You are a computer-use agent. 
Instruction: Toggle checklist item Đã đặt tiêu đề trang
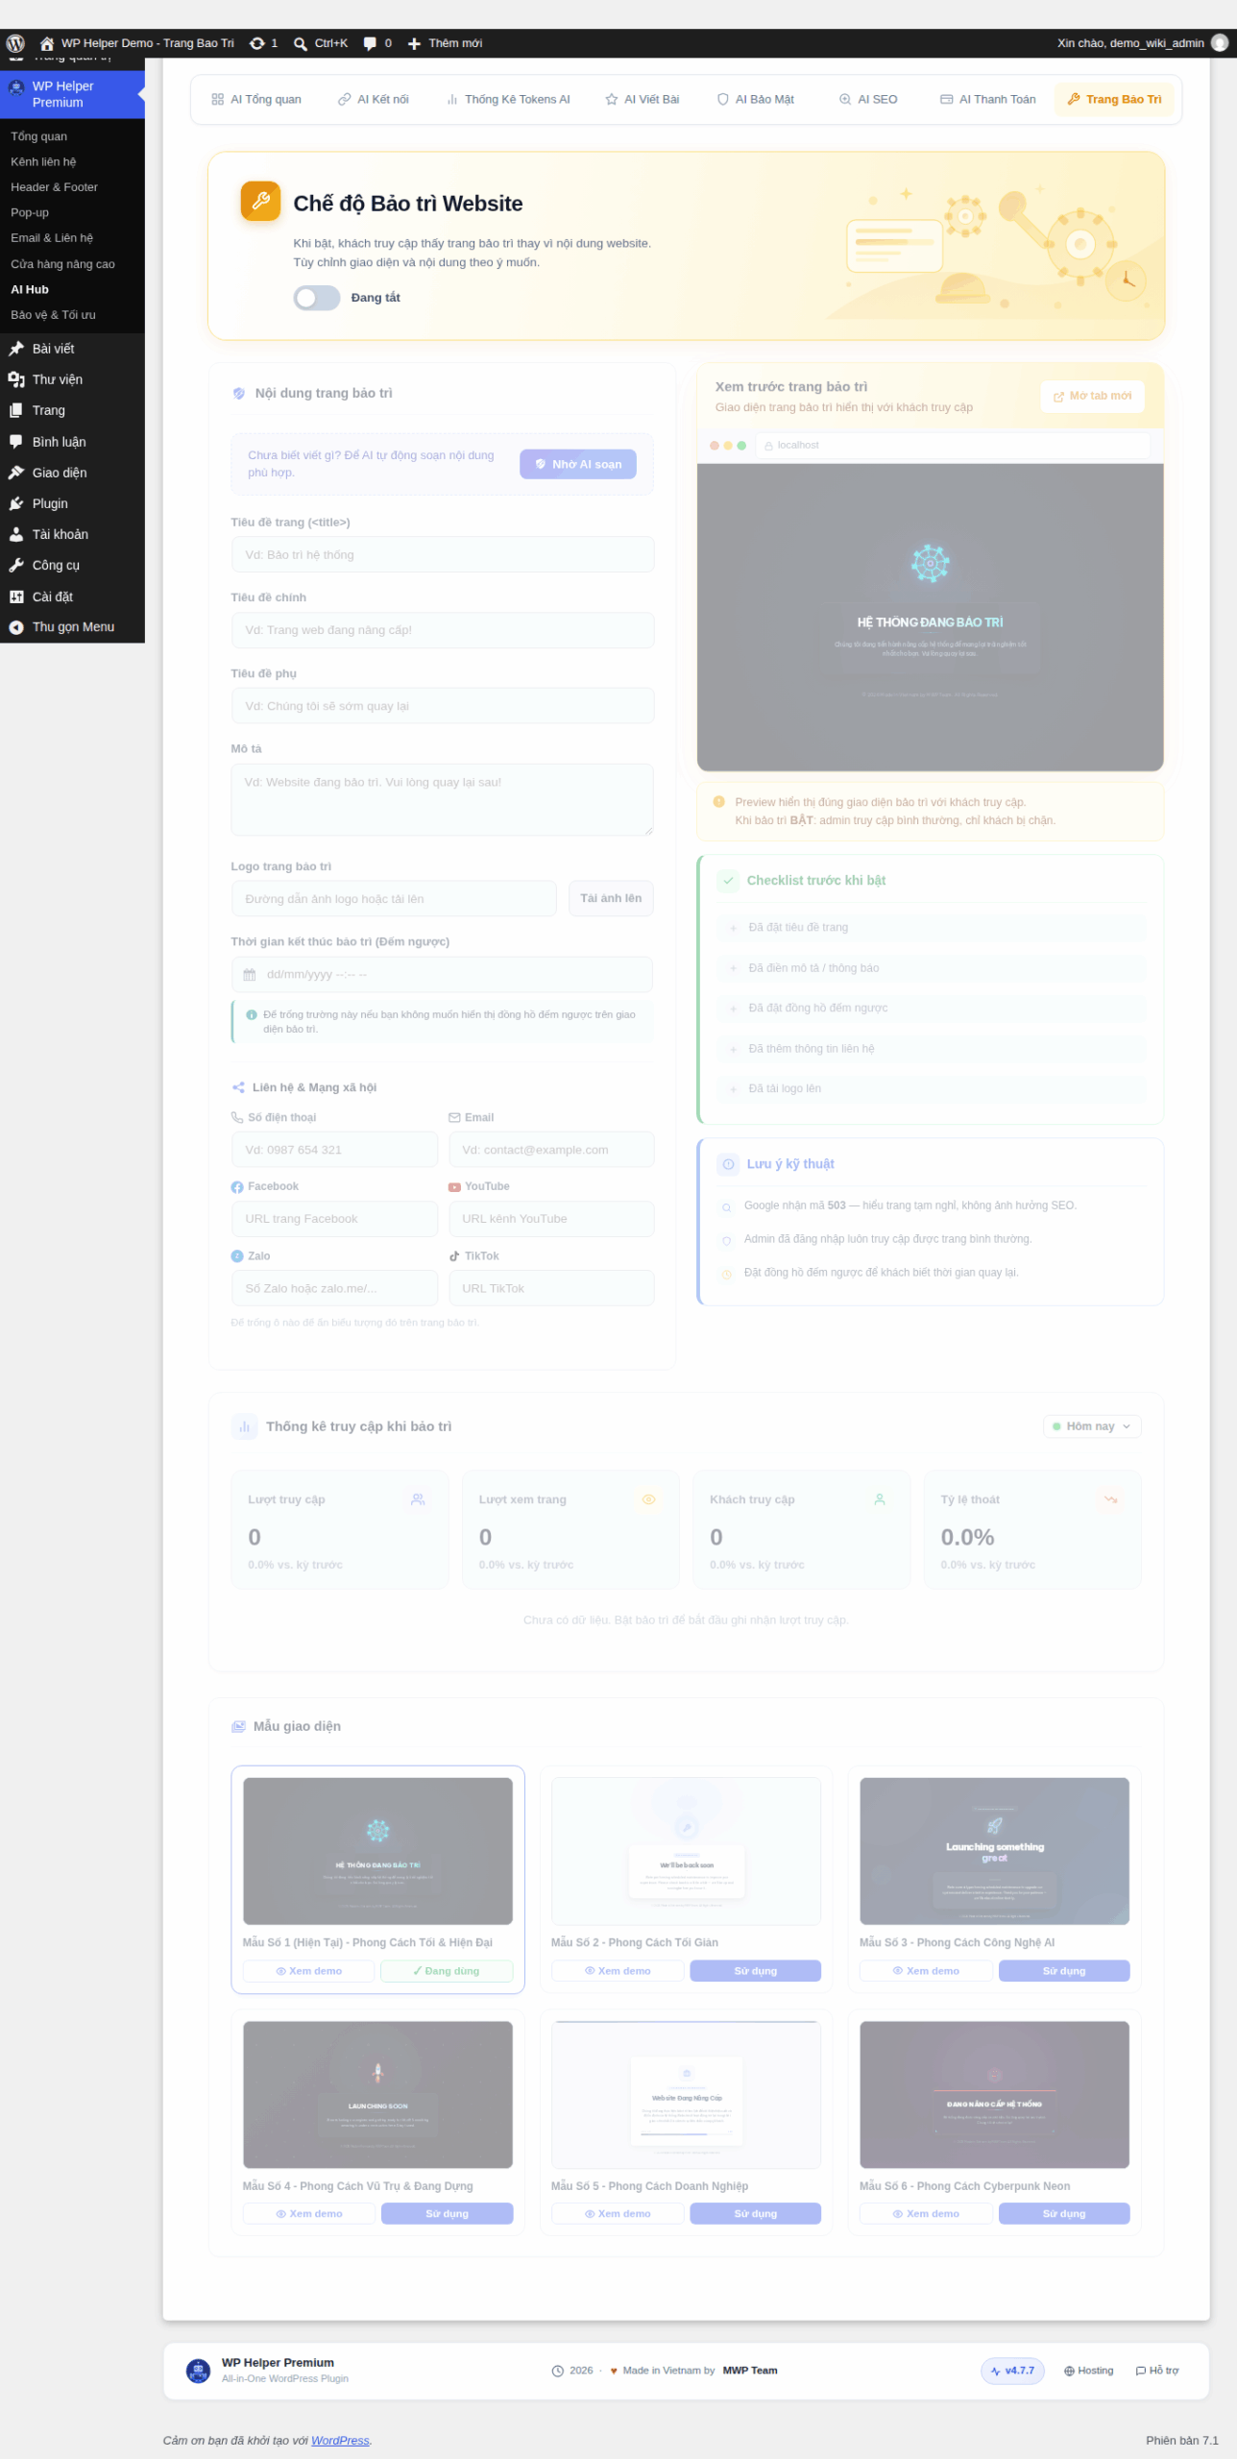pyautogui.click(x=932, y=928)
